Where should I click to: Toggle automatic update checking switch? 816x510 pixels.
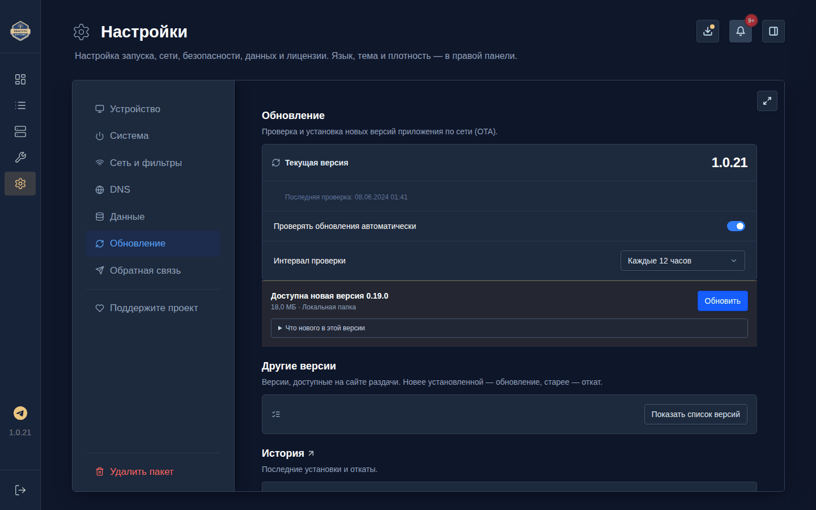tap(736, 226)
